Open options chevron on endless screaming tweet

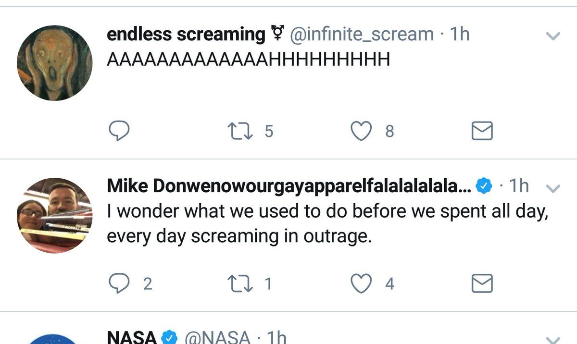click(554, 36)
